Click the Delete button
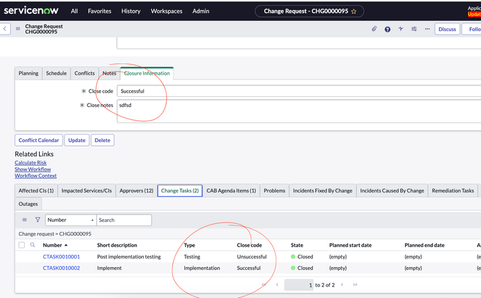The image size is (481, 298). pyautogui.click(x=102, y=140)
